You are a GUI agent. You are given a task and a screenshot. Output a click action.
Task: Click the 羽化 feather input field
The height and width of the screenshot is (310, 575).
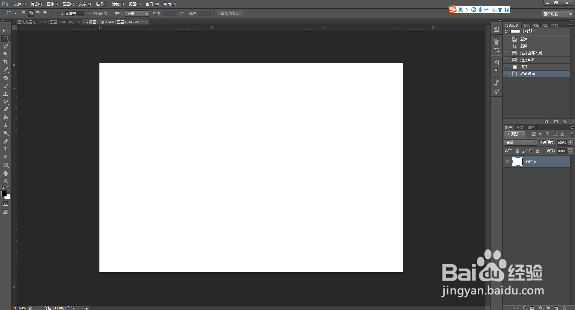(74, 13)
